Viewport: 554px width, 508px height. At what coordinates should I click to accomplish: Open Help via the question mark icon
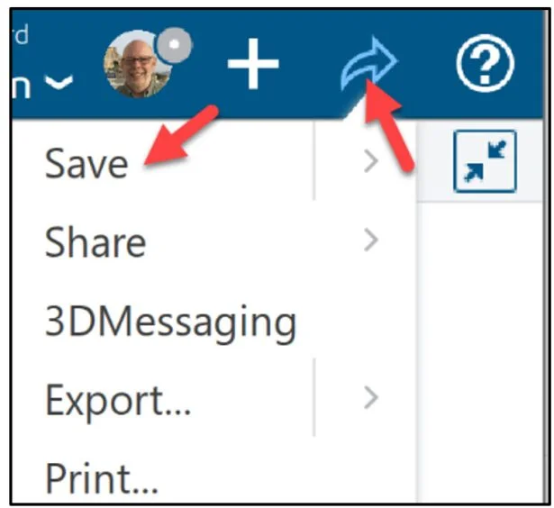486,64
